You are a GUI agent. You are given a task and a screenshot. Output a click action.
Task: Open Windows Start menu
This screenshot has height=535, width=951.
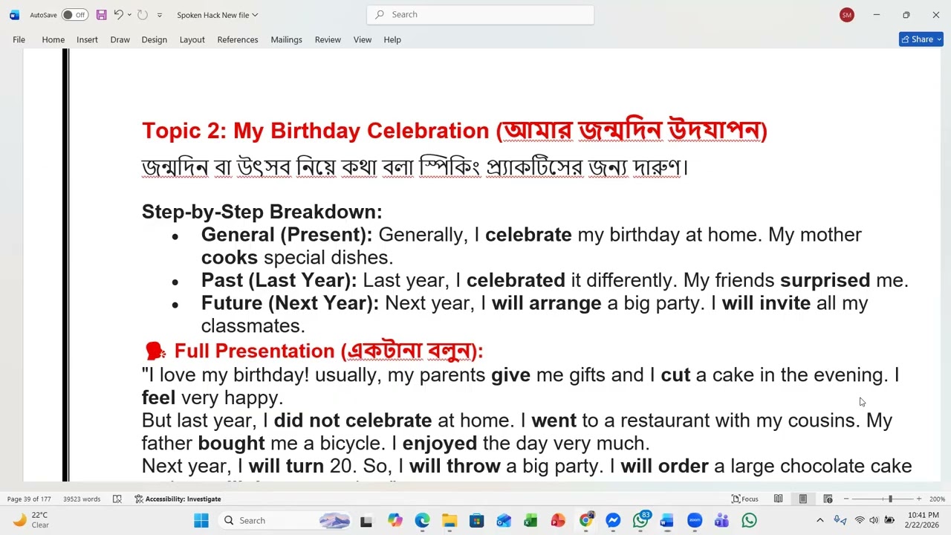click(x=201, y=520)
